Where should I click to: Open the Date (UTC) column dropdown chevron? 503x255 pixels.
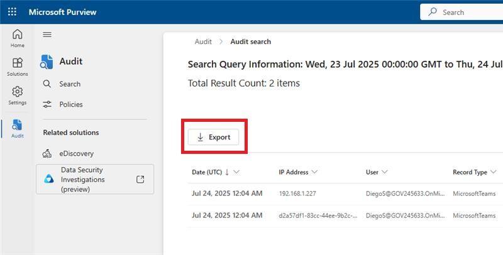[236, 172]
